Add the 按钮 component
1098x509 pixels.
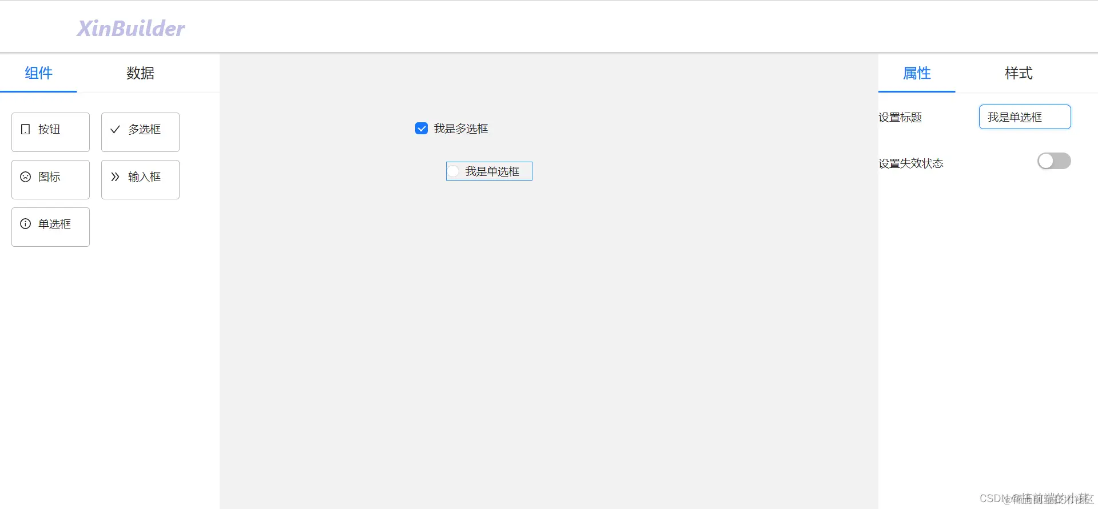pos(50,132)
